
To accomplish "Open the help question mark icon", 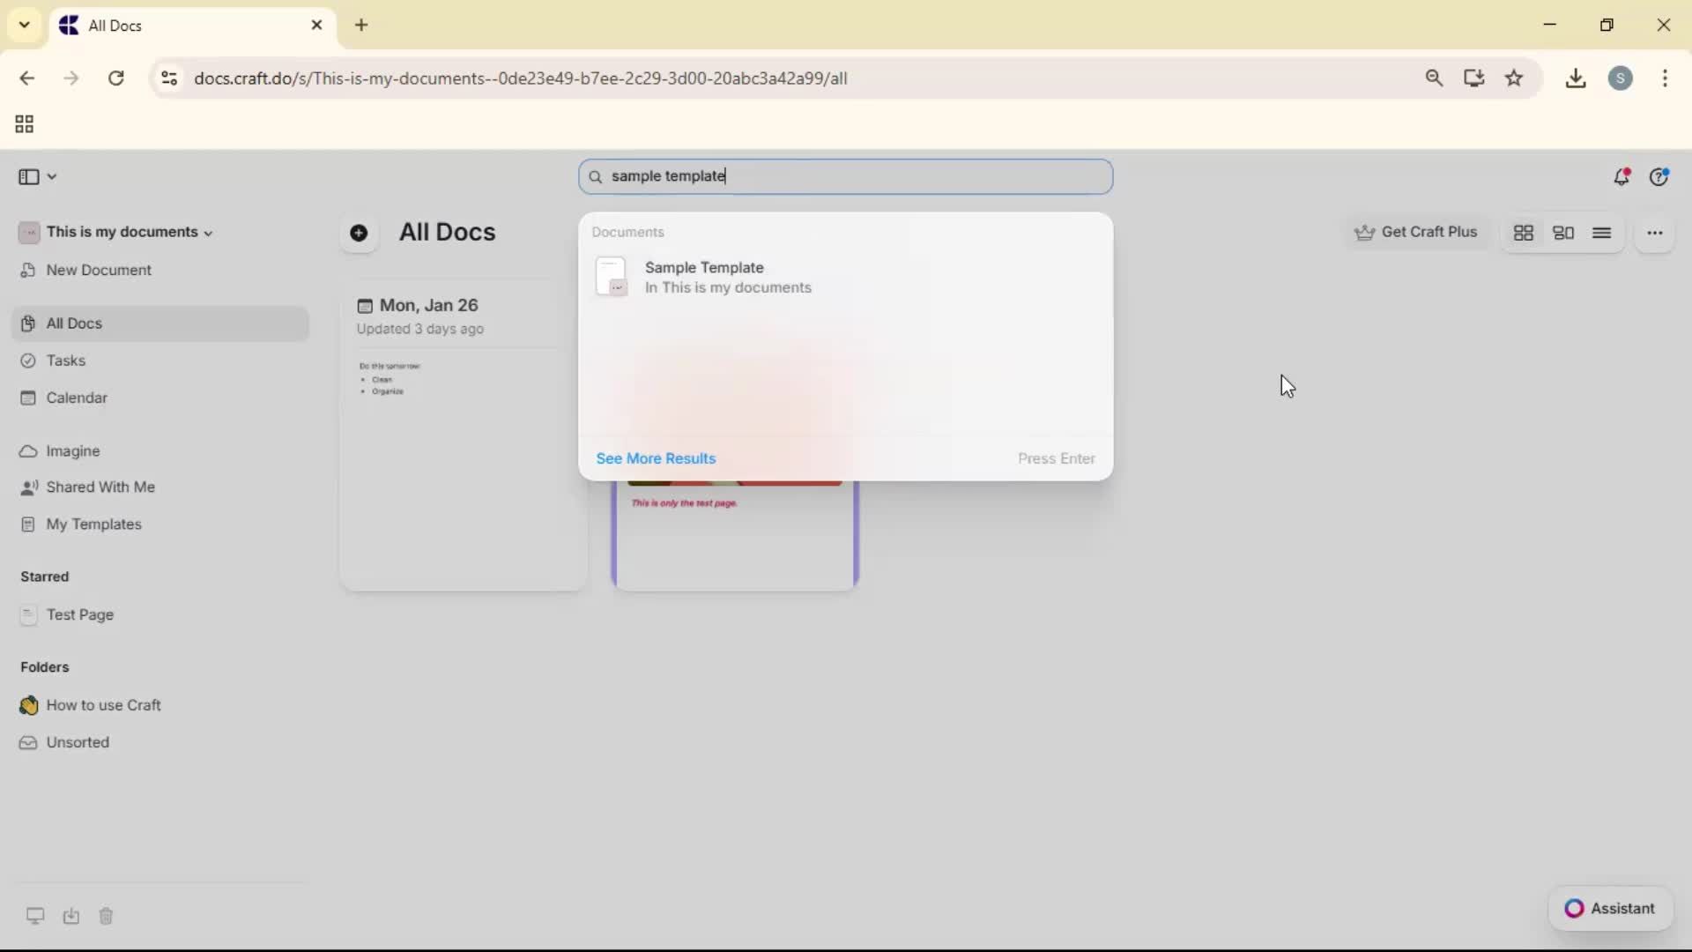I will click(1660, 176).
